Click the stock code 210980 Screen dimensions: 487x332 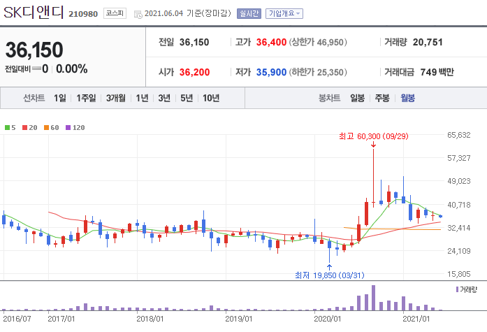tap(83, 14)
